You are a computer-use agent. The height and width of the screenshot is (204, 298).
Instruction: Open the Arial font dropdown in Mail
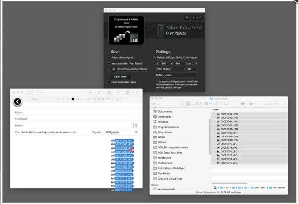click(45, 99)
